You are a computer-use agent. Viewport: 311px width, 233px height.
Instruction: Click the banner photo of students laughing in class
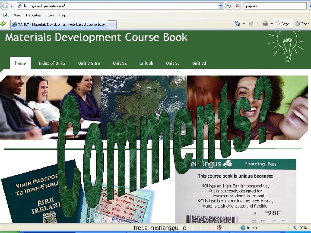50,107
